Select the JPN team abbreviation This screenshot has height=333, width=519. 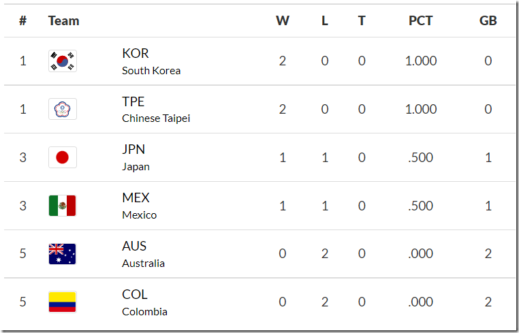coord(133,150)
